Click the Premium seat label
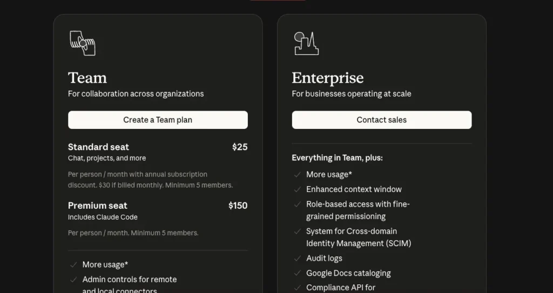553x293 pixels. [x=98, y=206]
